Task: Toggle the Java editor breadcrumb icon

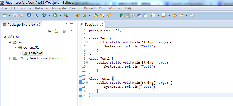Action: point(121,15)
